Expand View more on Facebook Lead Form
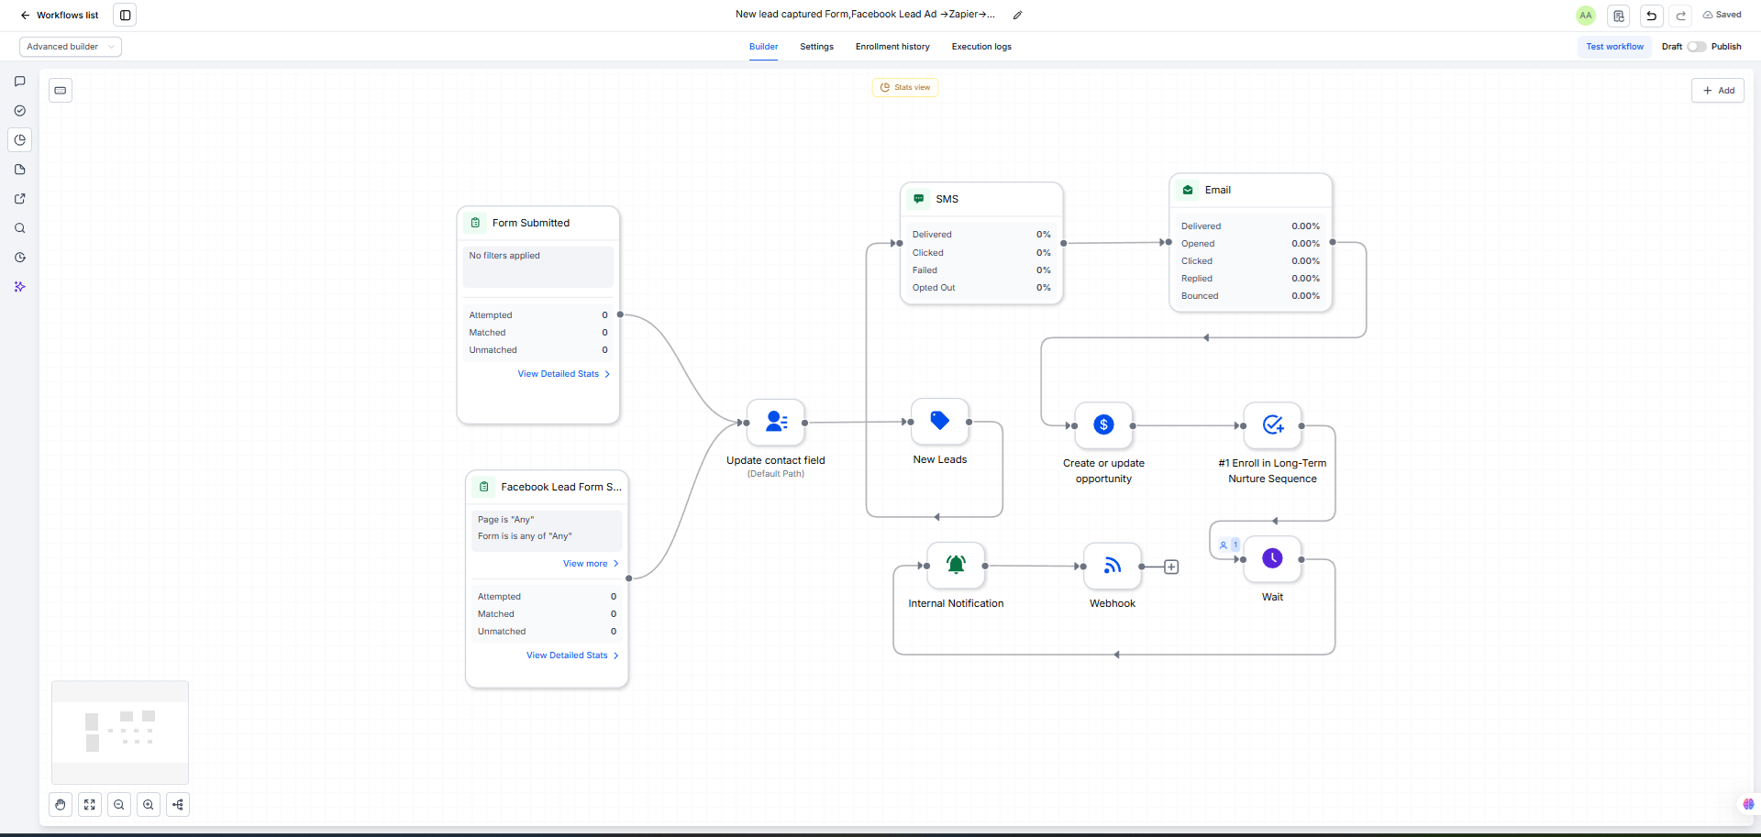 point(591,564)
